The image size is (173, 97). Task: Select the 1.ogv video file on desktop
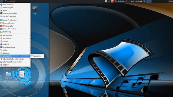coord(35,11)
